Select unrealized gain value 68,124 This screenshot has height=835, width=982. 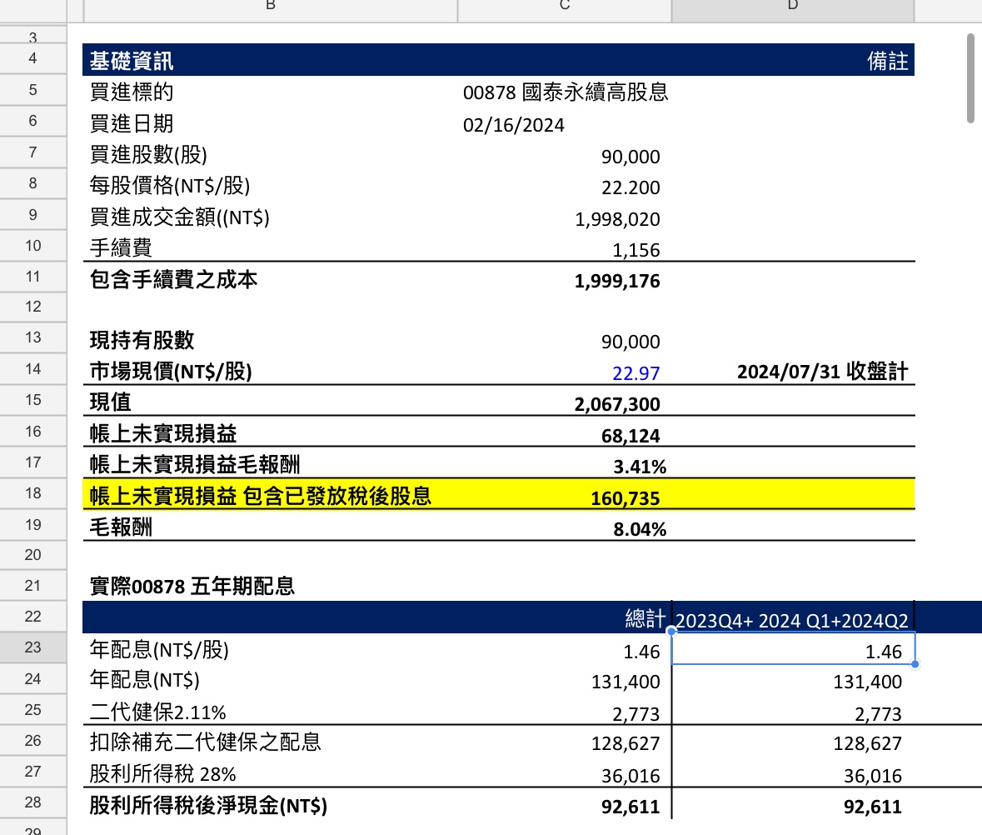click(630, 435)
